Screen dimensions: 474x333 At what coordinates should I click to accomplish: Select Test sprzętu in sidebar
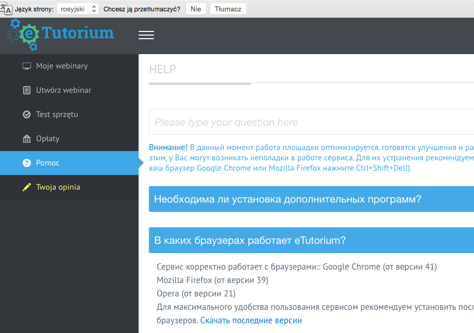pyautogui.click(x=57, y=114)
